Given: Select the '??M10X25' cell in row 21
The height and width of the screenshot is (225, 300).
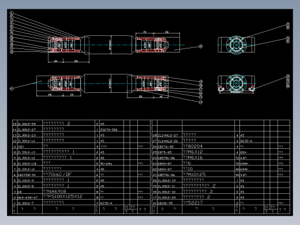Looking at the screenshot, I should [x=194, y=174].
